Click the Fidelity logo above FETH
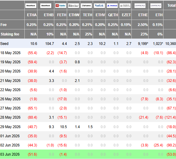 [61, 6]
